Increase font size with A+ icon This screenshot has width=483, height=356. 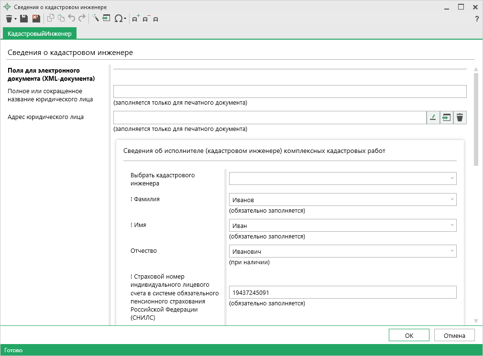pos(135,19)
